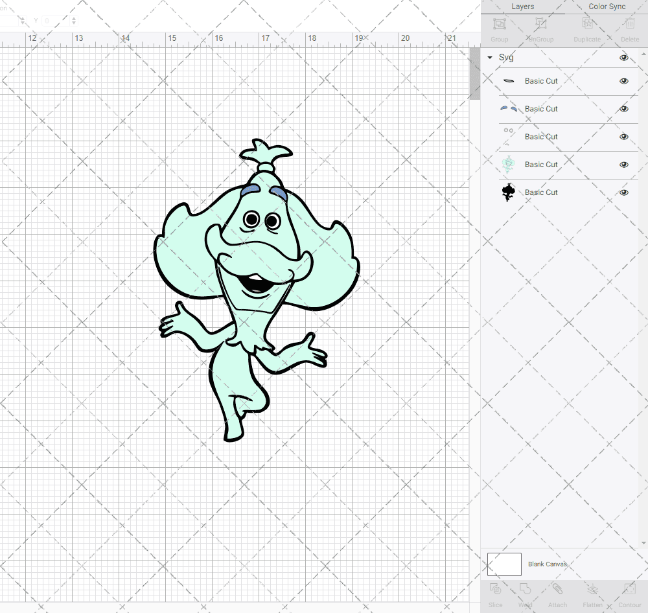The height and width of the screenshot is (613, 648).
Task: Collapse the Svg group arrow
Action: click(x=490, y=58)
